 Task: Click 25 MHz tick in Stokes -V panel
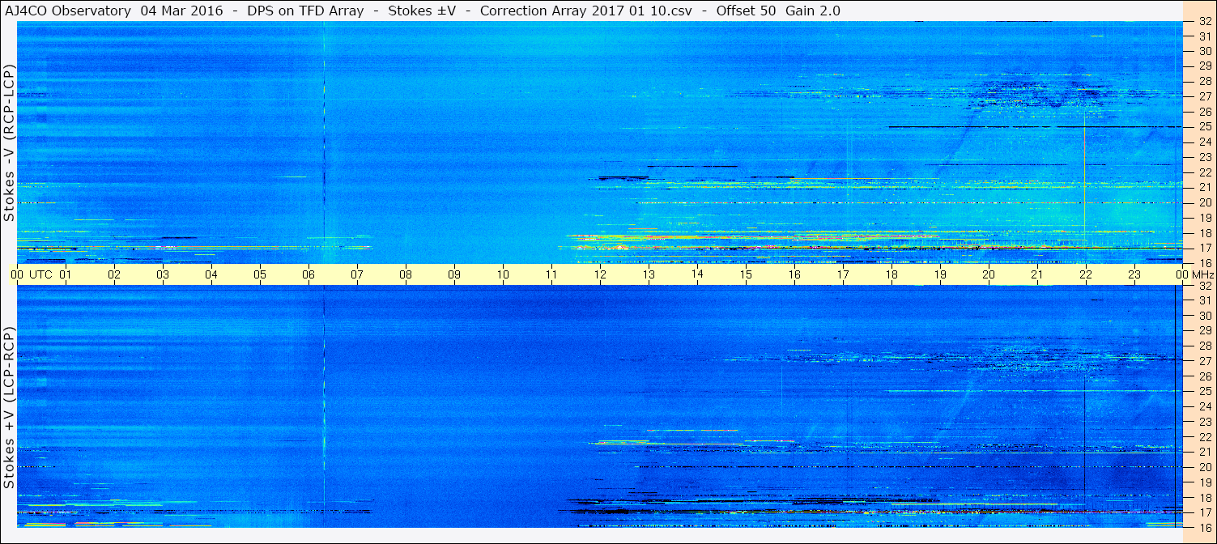1205,127
